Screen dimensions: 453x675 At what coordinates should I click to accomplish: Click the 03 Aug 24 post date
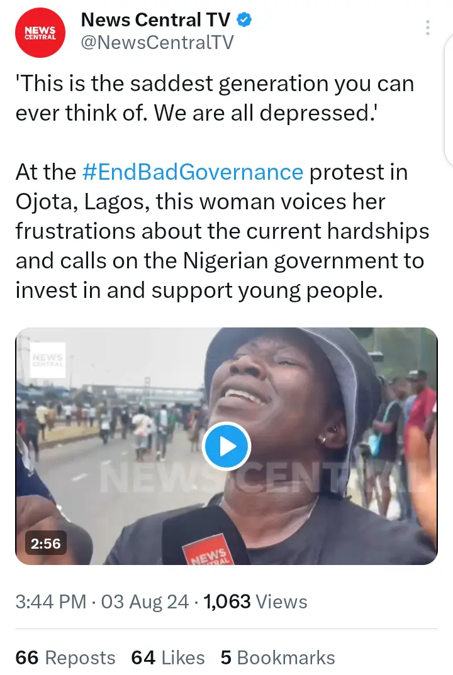pyautogui.click(x=145, y=602)
